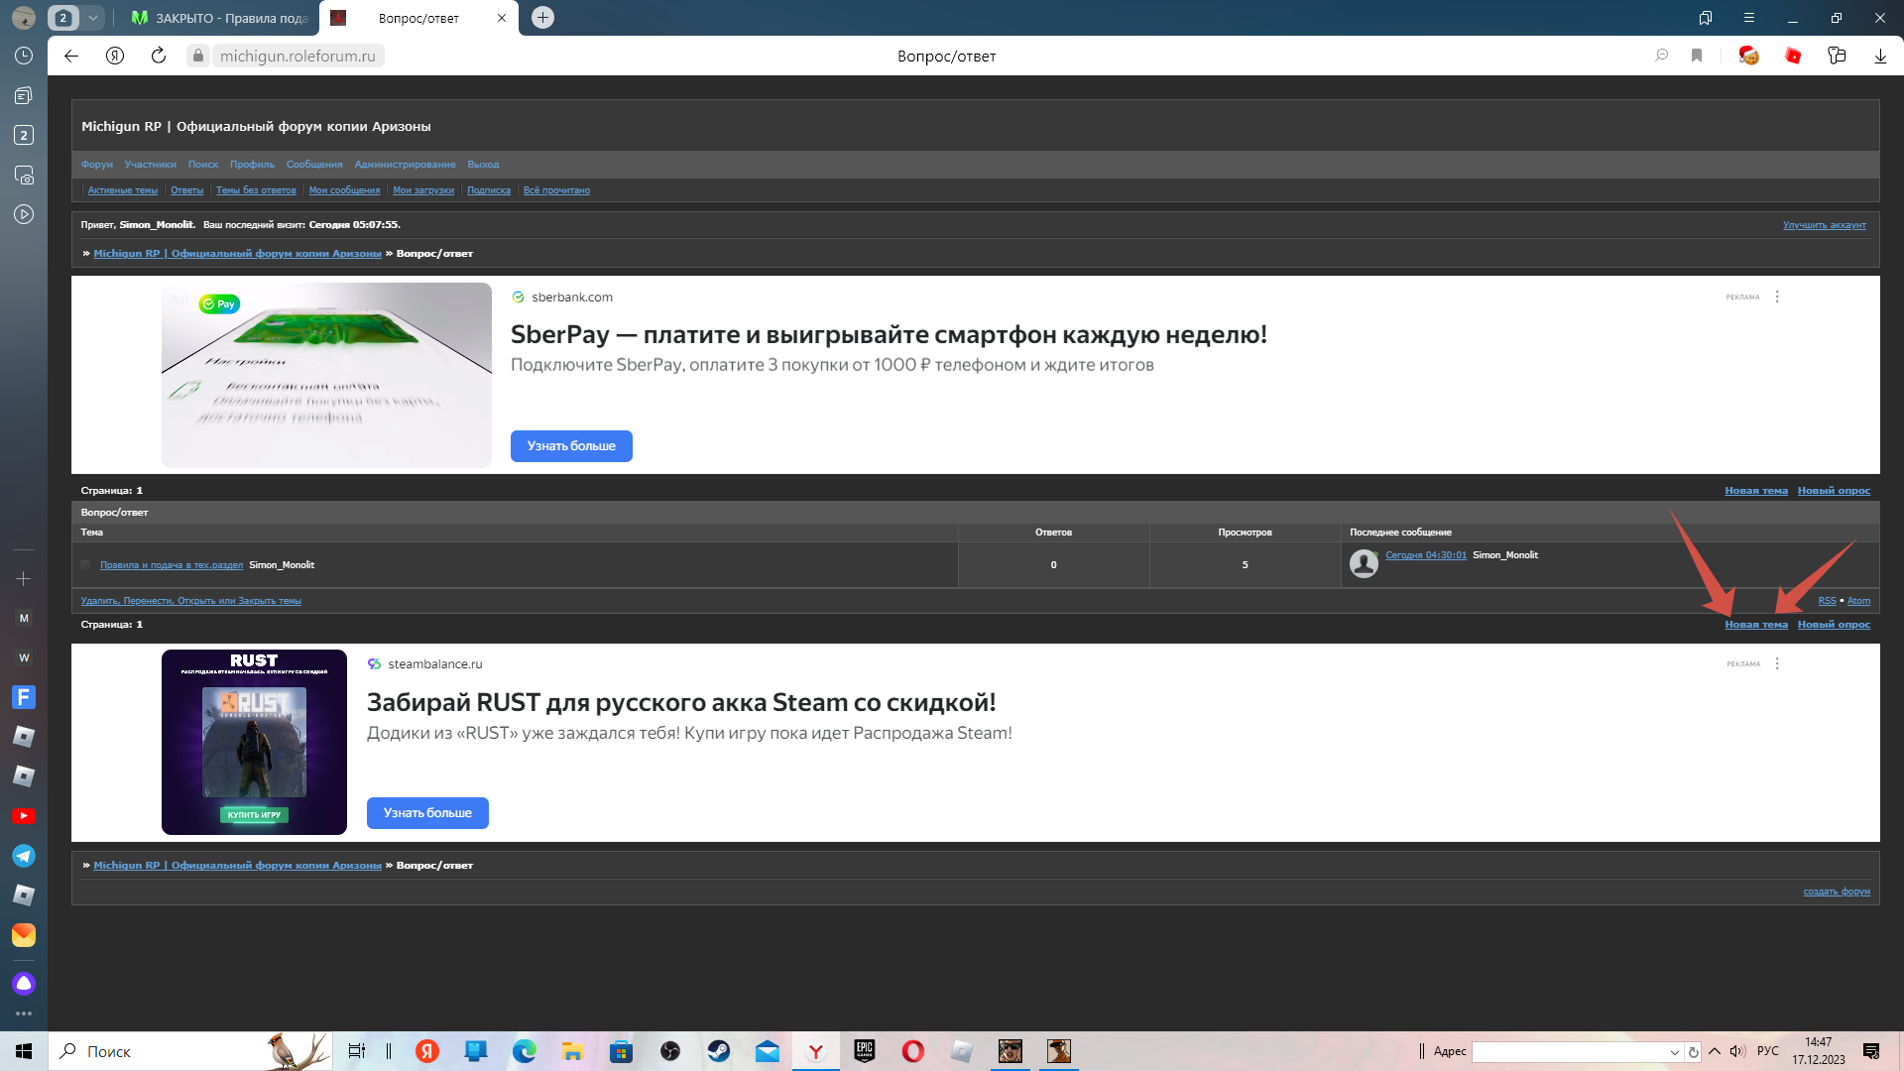The image size is (1904, 1071).
Task: Click the Simon_Monolit avatar in the last message column
Action: [1364, 563]
